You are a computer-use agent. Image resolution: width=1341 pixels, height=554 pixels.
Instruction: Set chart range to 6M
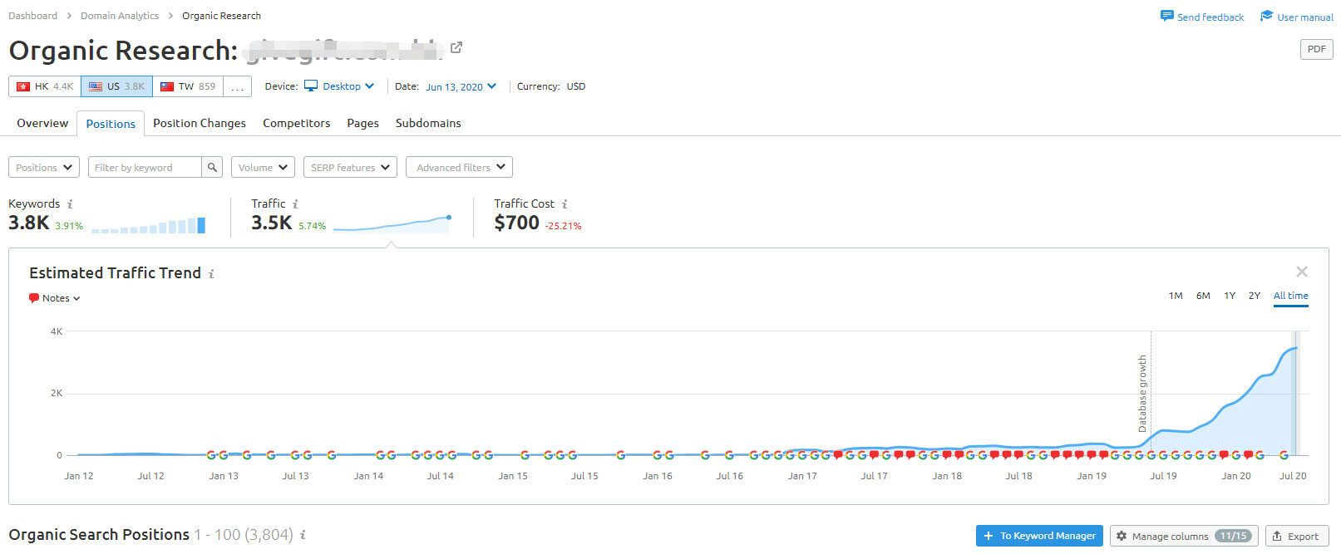pyautogui.click(x=1203, y=296)
